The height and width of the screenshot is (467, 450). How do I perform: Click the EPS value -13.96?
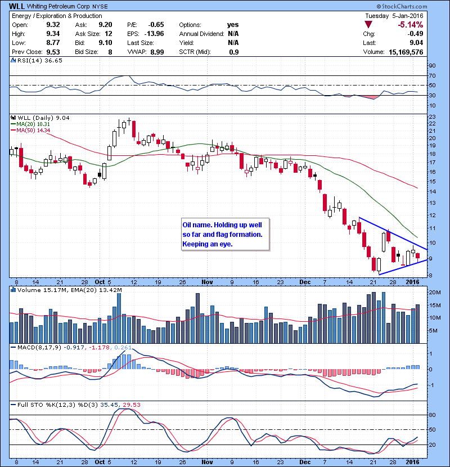point(154,34)
